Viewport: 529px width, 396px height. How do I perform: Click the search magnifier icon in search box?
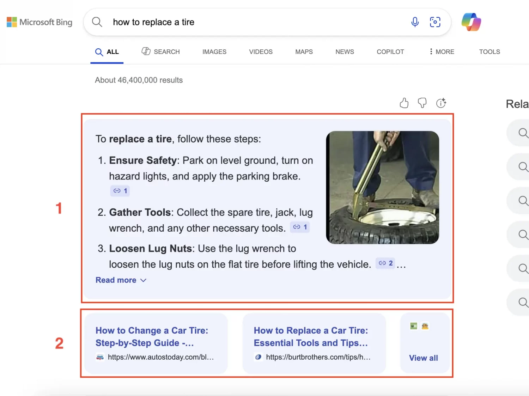click(97, 22)
